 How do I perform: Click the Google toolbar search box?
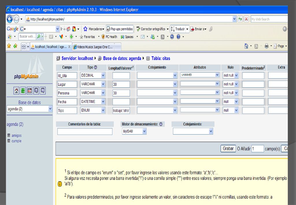(40, 29)
